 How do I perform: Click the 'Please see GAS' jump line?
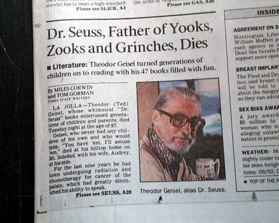[191, 3]
